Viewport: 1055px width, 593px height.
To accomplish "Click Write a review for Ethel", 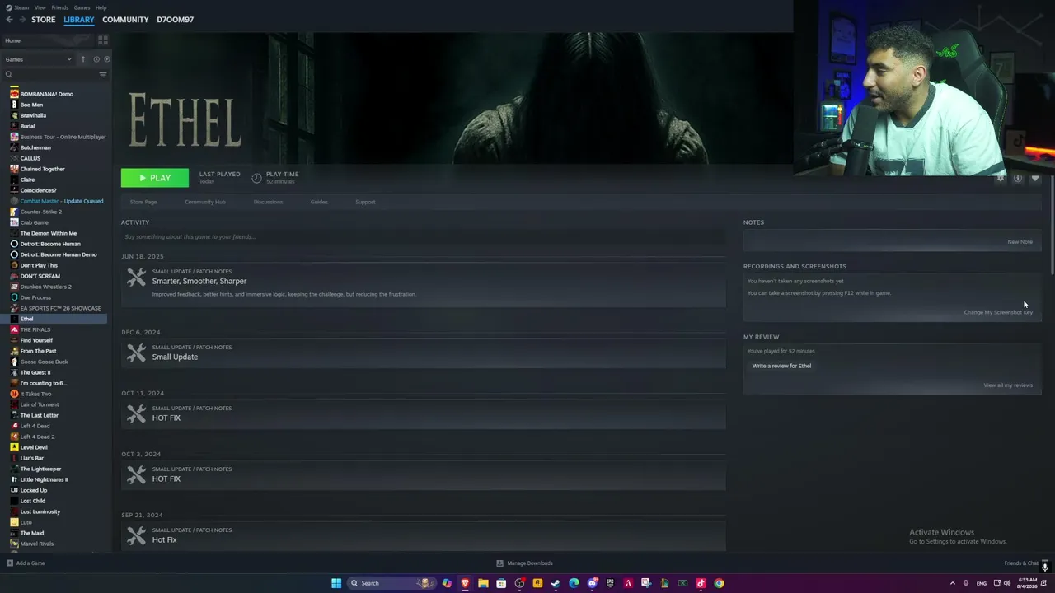I will coord(781,366).
